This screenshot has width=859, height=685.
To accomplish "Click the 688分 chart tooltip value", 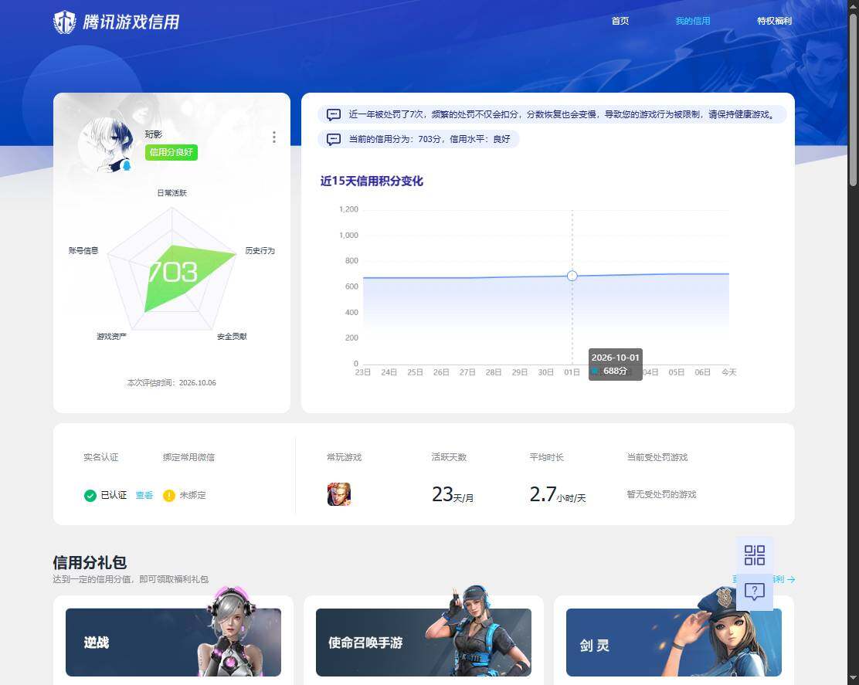I will (615, 371).
